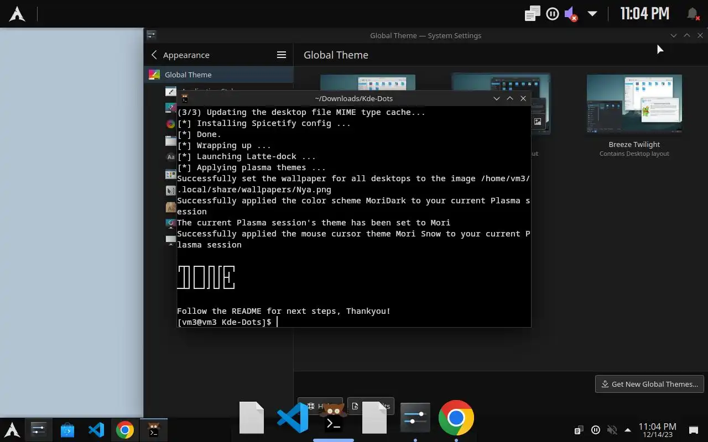Launch Google Chrome from the dock

tap(456, 418)
